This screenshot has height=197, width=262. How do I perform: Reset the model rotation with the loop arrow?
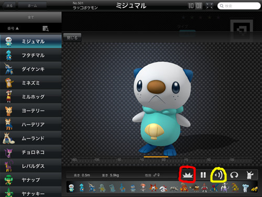(x=234, y=175)
